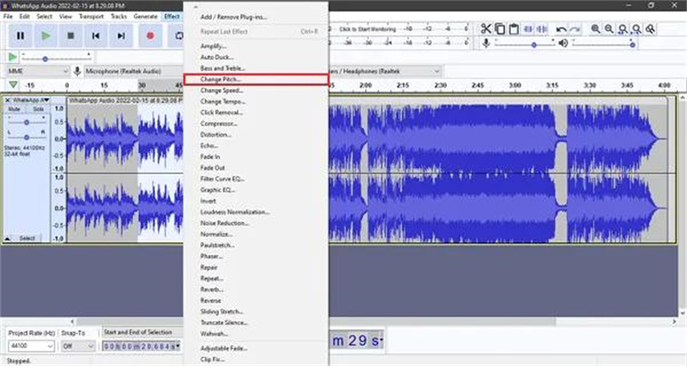687x366 pixels.
Task: Click the Undo arrow icon
Action: pos(561,29)
